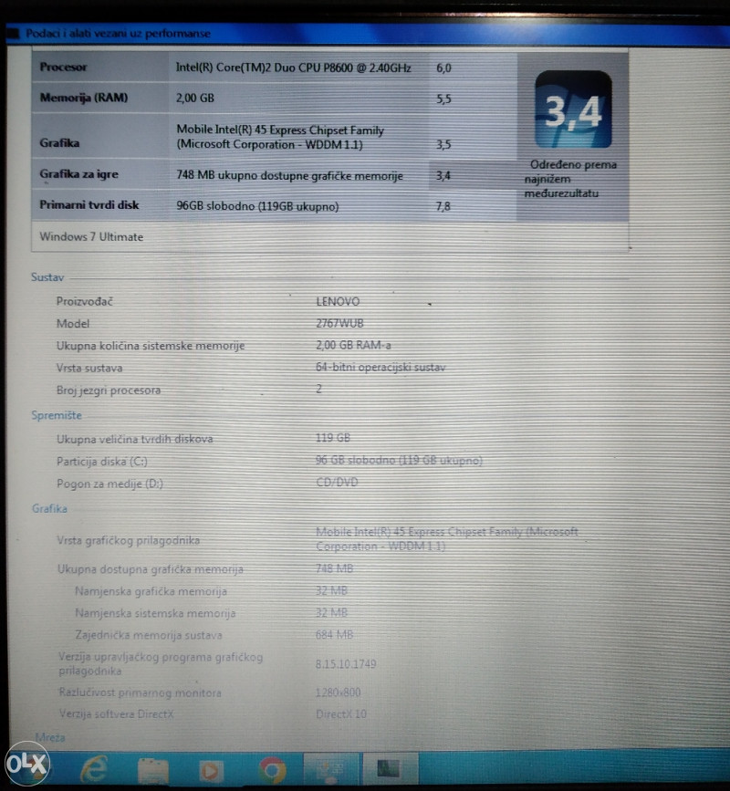Select the driver version '8.15.10.1749'

[x=346, y=664]
